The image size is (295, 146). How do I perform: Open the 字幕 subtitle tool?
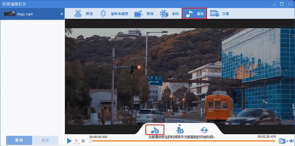tap(220, 14)
